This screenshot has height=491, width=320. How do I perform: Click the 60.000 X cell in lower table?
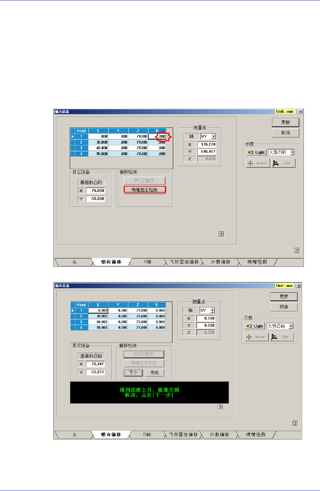click(x=98, y=321)
